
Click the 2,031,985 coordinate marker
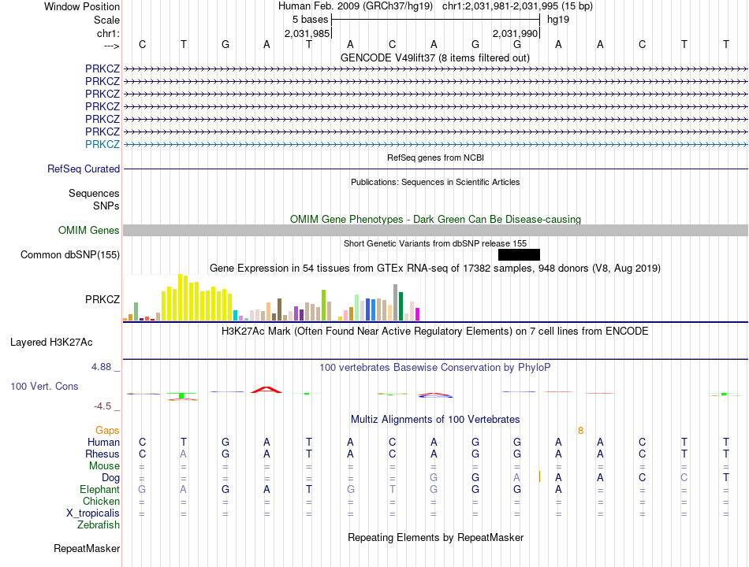click(x=307, y=33)
